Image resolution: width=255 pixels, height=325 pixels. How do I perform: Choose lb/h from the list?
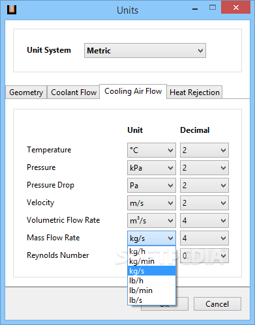coord(151,281)
